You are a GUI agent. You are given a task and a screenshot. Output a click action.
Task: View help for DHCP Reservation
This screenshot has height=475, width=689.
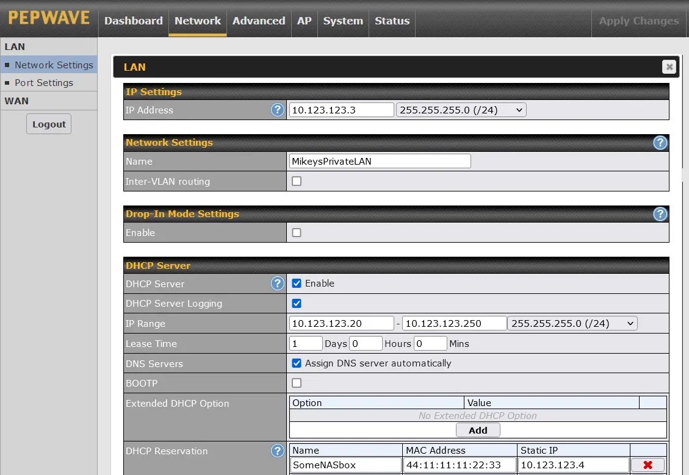[x=278, y=451]
